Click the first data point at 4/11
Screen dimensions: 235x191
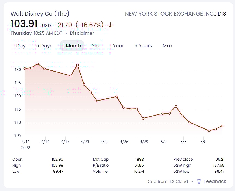pos(25,68)
